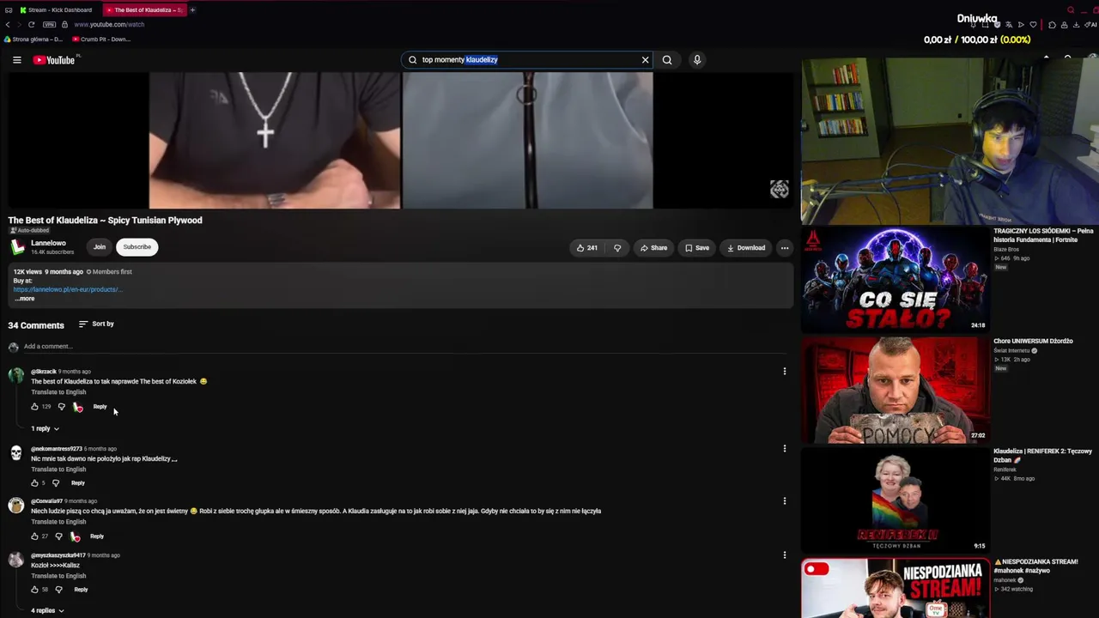
Task: Switch to the Stream - Kick Dashboard tab
Action: [56, 10]
